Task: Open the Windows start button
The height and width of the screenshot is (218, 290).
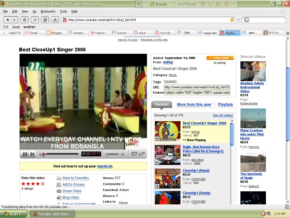Action: [x=13, y=214]
